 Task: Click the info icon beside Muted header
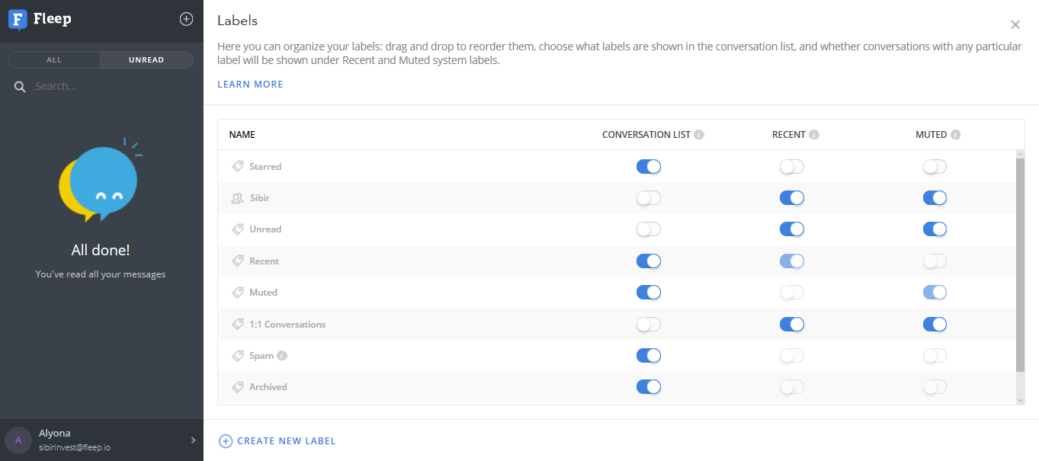(955, 135)
